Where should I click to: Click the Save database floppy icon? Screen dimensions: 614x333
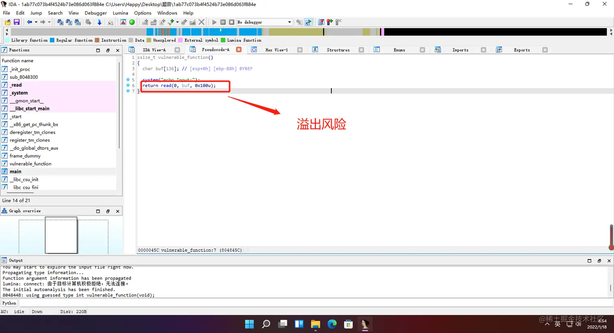pos(17,22)
